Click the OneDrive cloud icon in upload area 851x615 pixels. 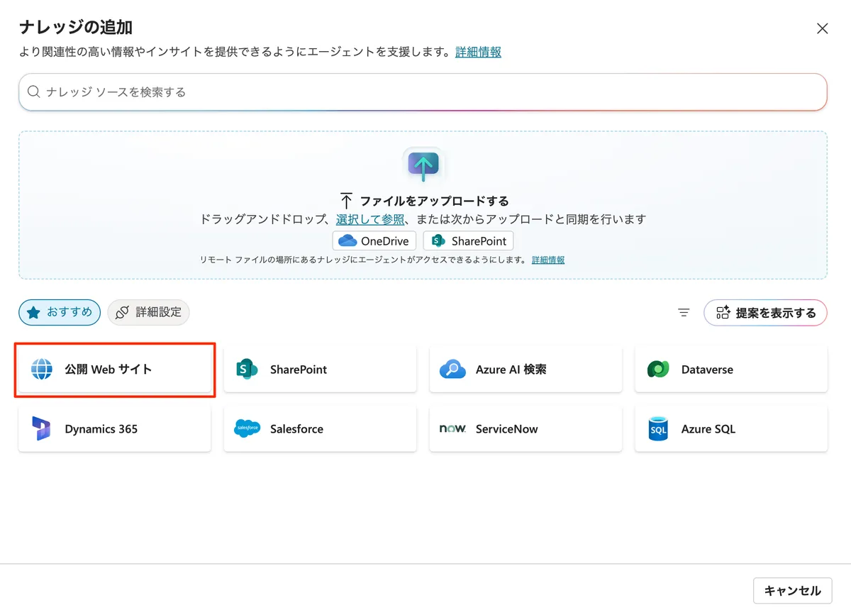pos(347,241)
